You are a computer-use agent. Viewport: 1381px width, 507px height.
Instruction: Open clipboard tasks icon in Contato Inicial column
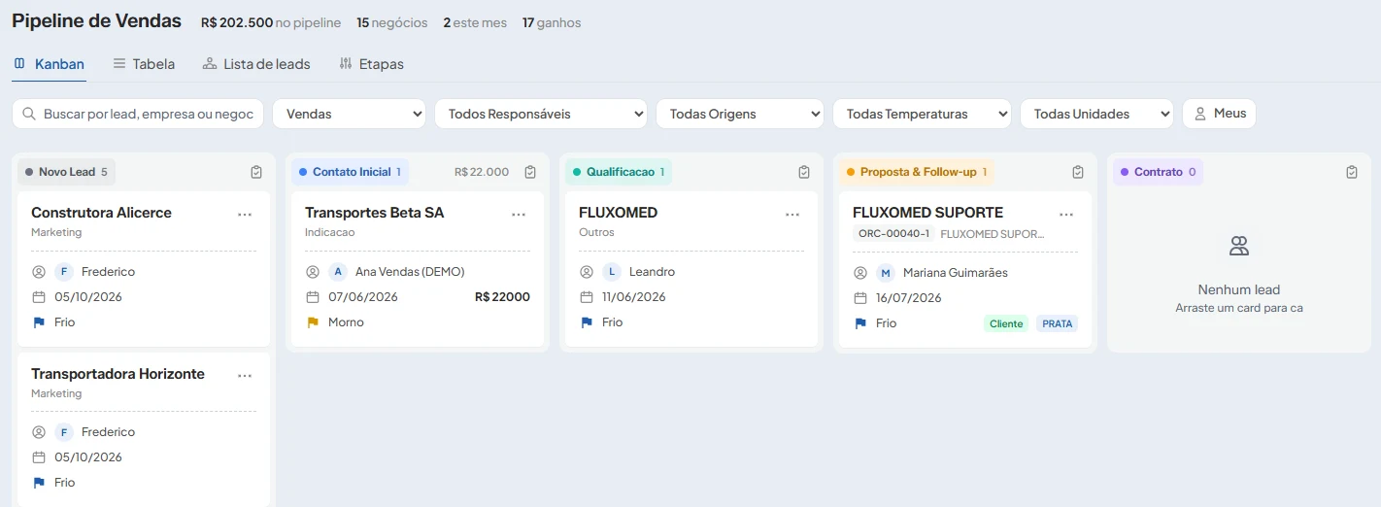click(530, 172)
